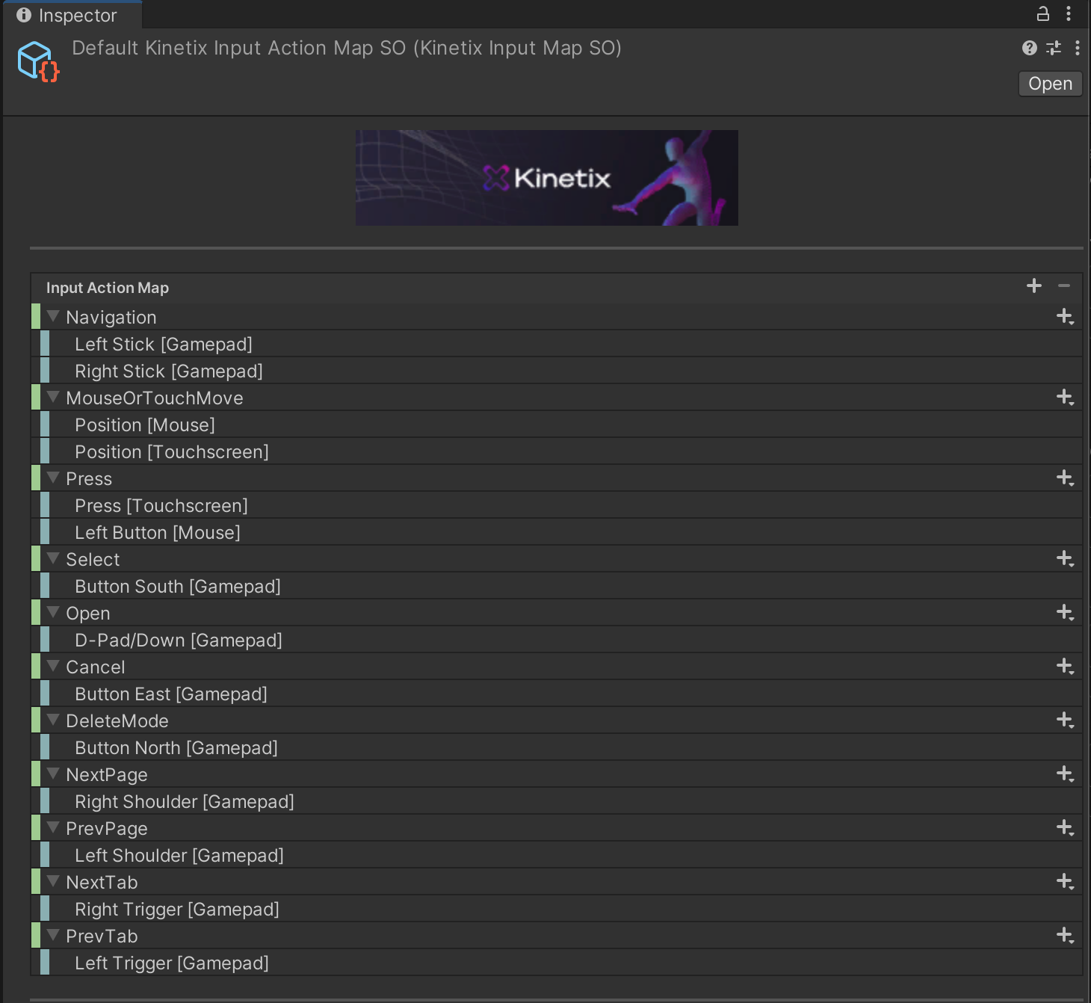
Task: Select the Press [Touchscreen] binding
Action: (560, 505)
